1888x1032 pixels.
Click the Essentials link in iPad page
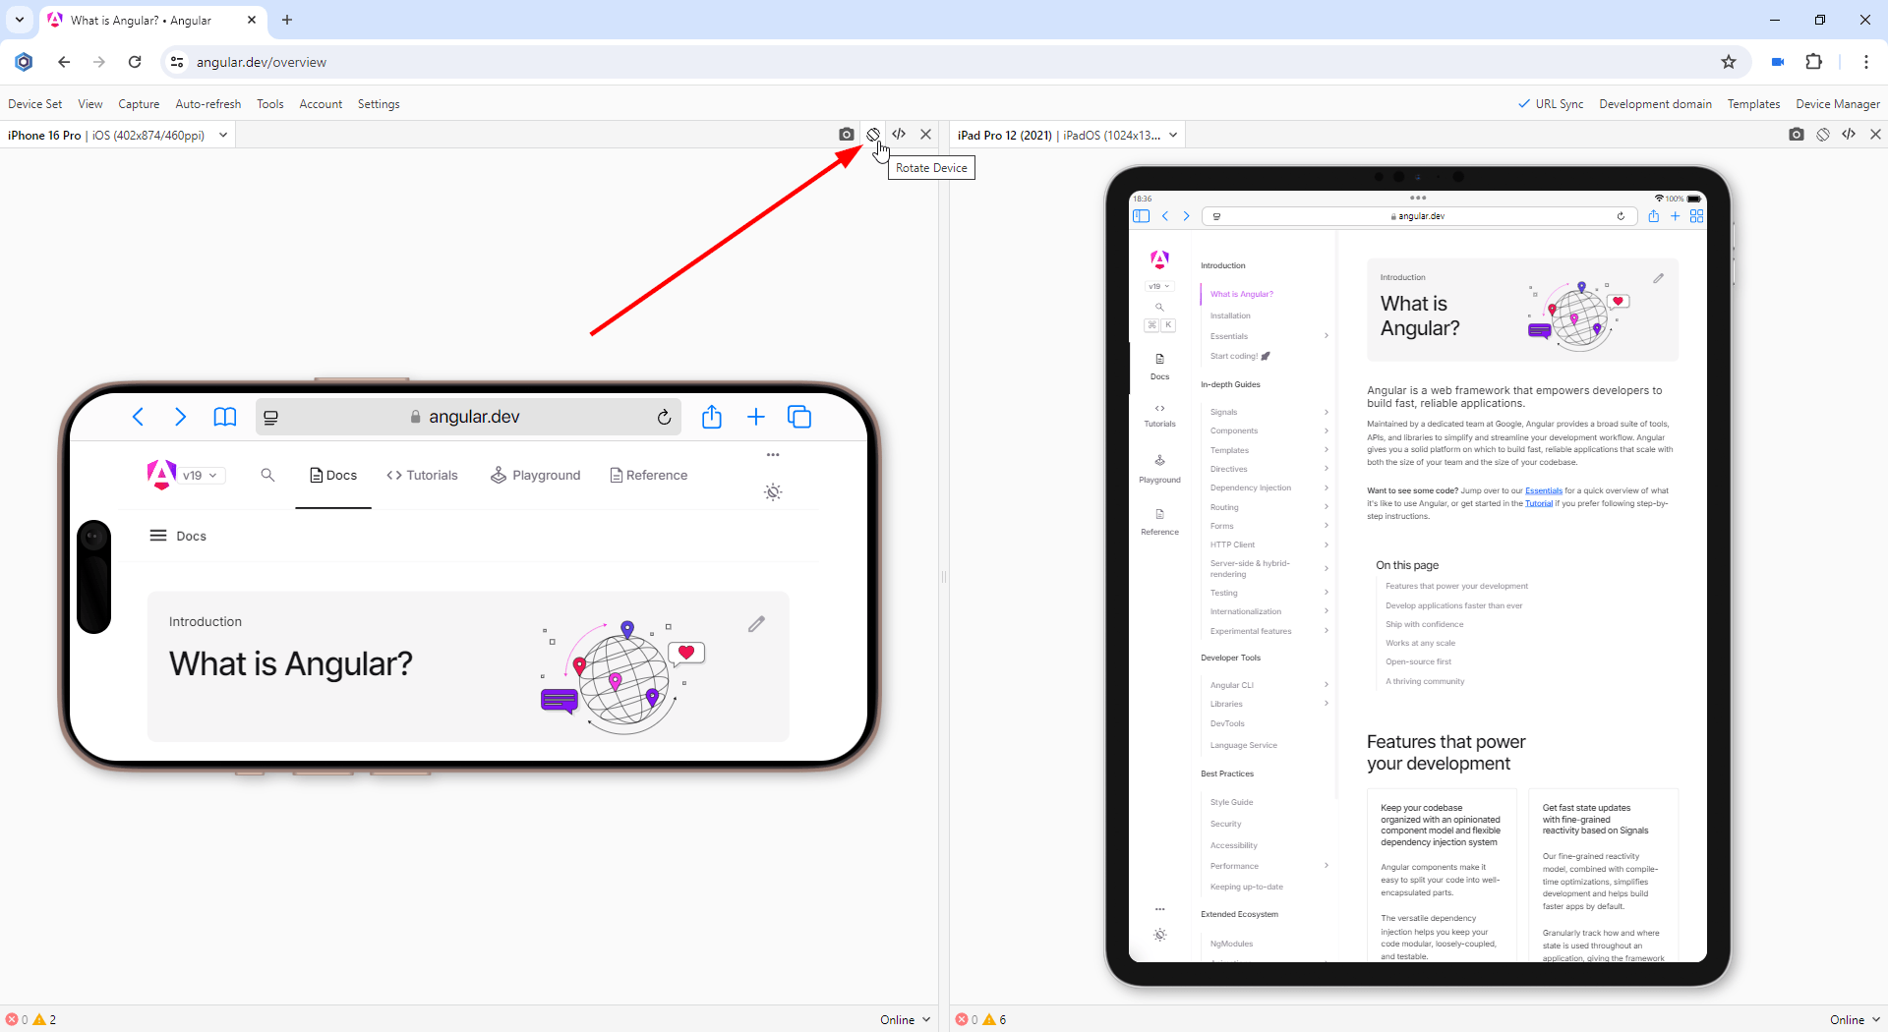[1543, 490]
